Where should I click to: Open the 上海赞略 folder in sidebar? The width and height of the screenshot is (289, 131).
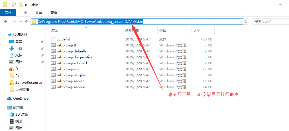(22, 89)
